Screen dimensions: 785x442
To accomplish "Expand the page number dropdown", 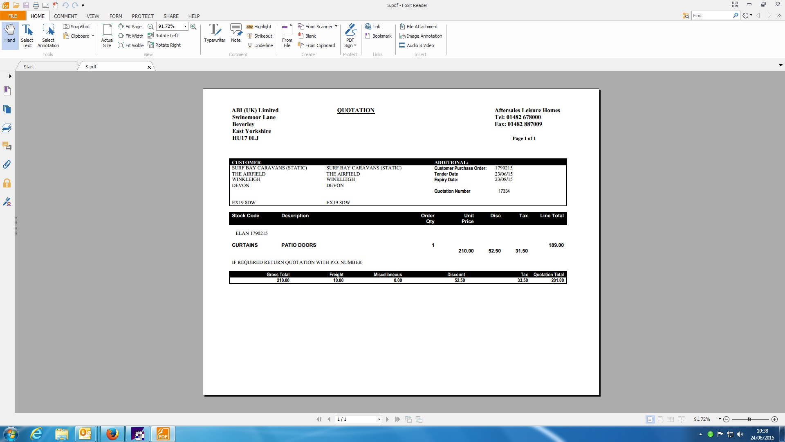I will point(379,419).
